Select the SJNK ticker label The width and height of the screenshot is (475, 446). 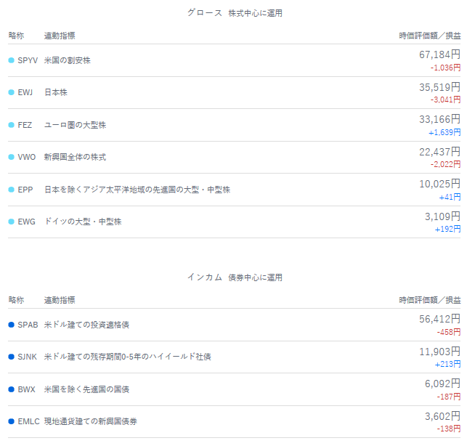28,357
